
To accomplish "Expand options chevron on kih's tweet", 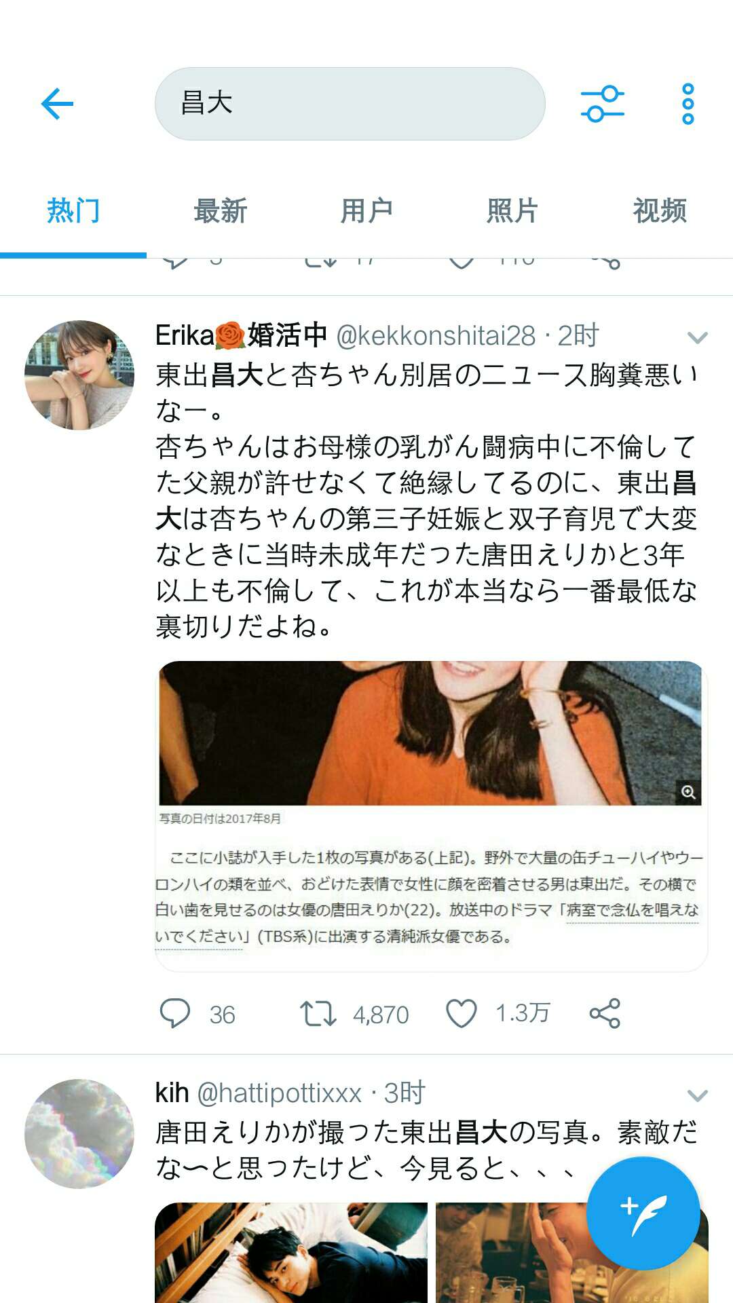I will tap(698, 1095).
